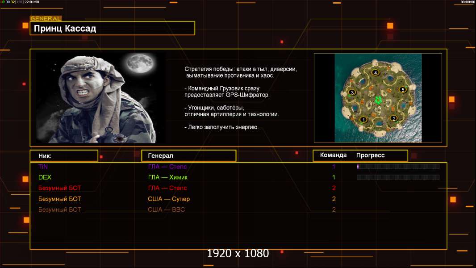Click the green center marker on the map
476x268 pixels.
tap(379, 99)
